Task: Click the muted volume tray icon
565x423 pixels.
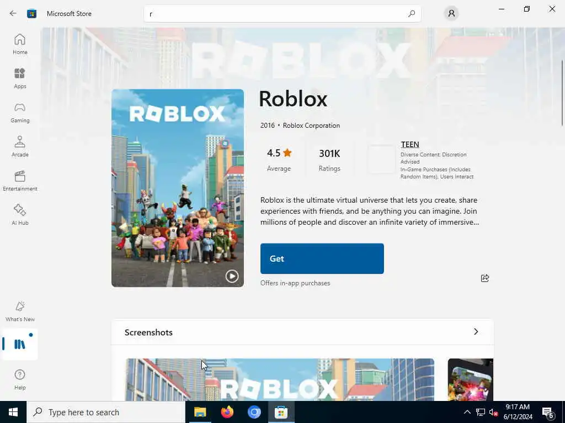Action: (x=493, y=412)
